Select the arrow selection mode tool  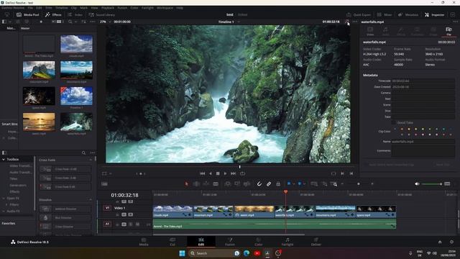[x=186, y=184]
